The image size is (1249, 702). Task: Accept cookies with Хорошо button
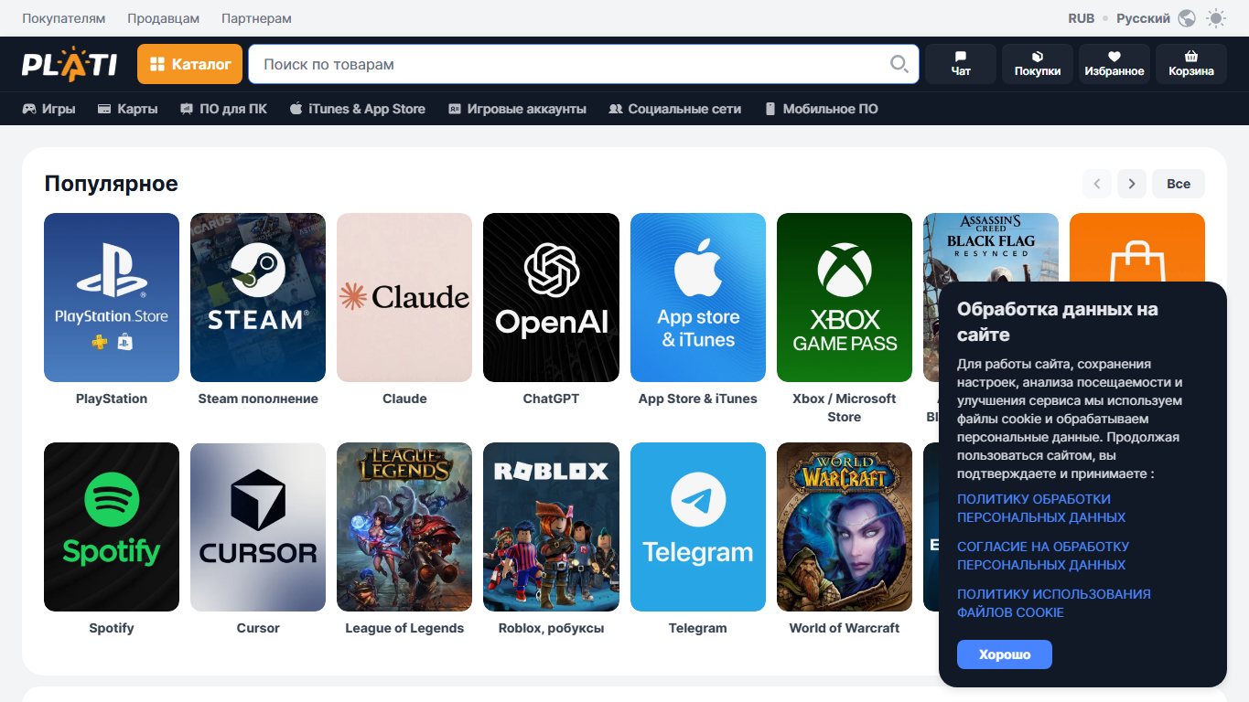click(x=1005, y=654)
